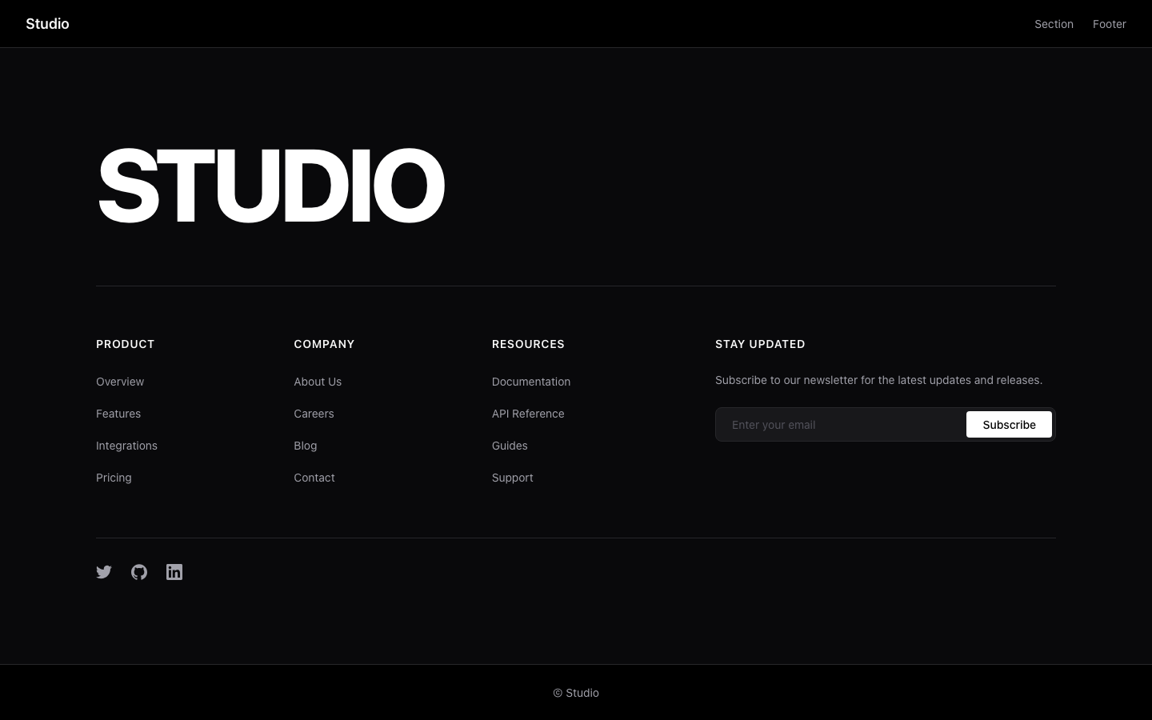Open the Pricing link
1152x720 pixels.
tap(114, 478)
